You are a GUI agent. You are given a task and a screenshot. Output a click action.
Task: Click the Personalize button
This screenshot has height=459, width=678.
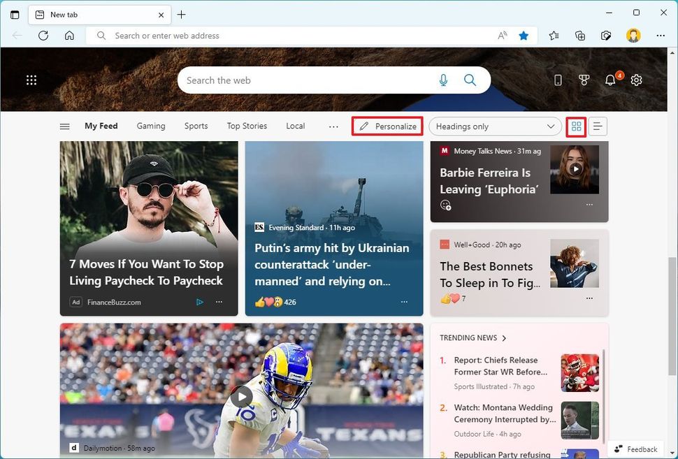[387, 126]
